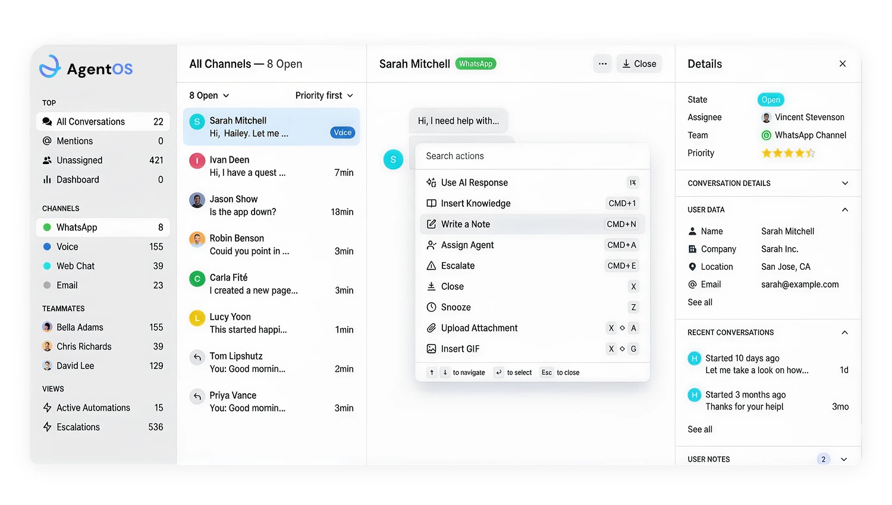Click Vincent Stevenson assignee avatar
892x505 pixels.
766,118
